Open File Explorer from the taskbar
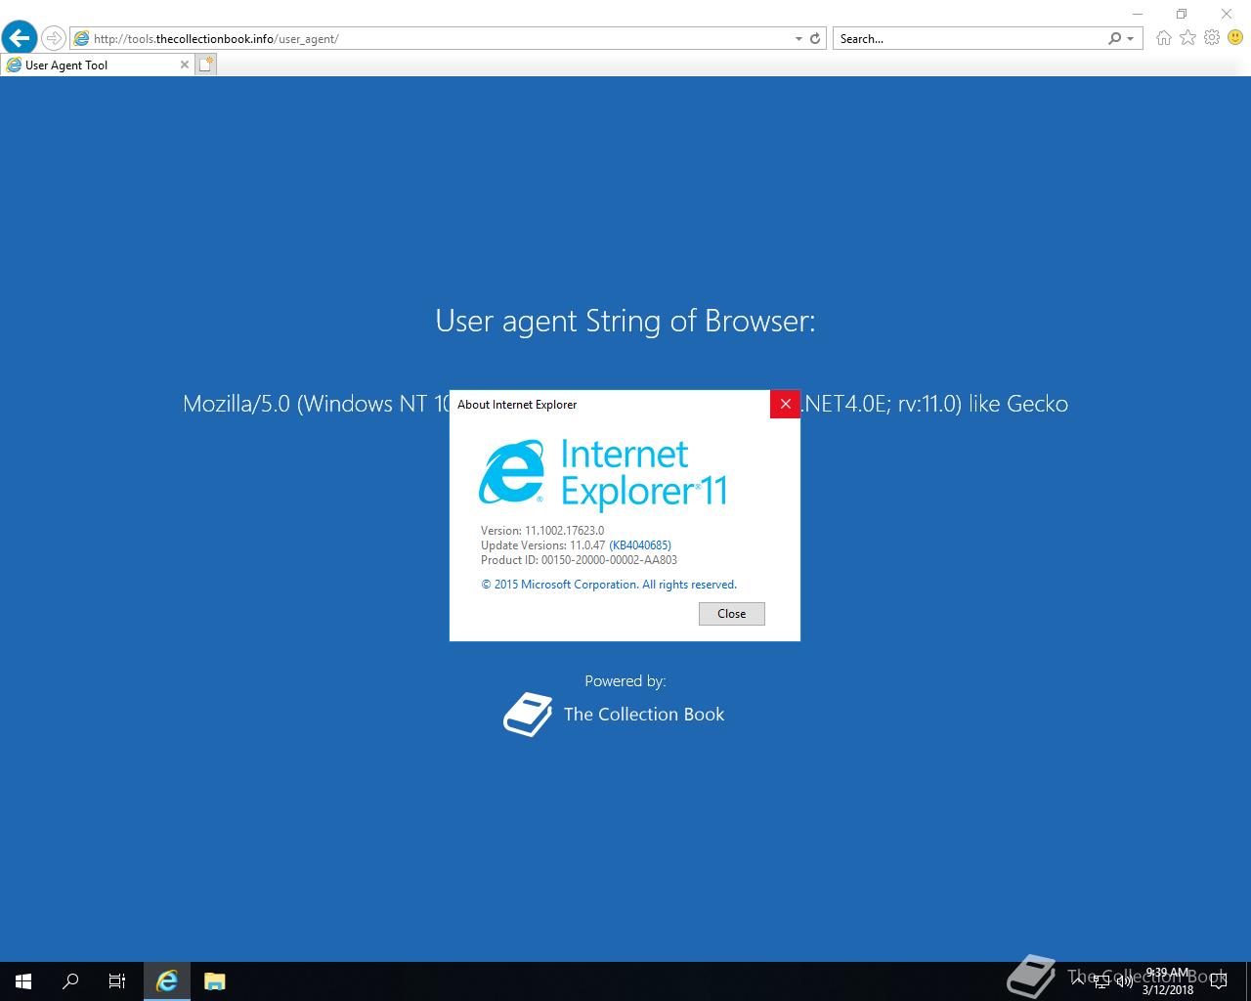1251x1001 pixels. [215, 981]
